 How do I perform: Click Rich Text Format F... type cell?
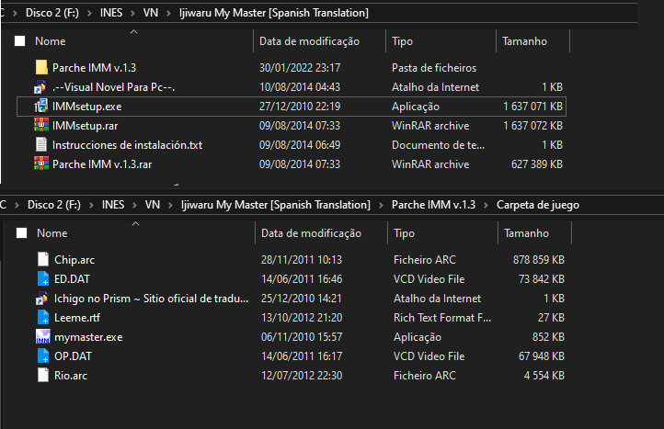click(x=442, y=318)
